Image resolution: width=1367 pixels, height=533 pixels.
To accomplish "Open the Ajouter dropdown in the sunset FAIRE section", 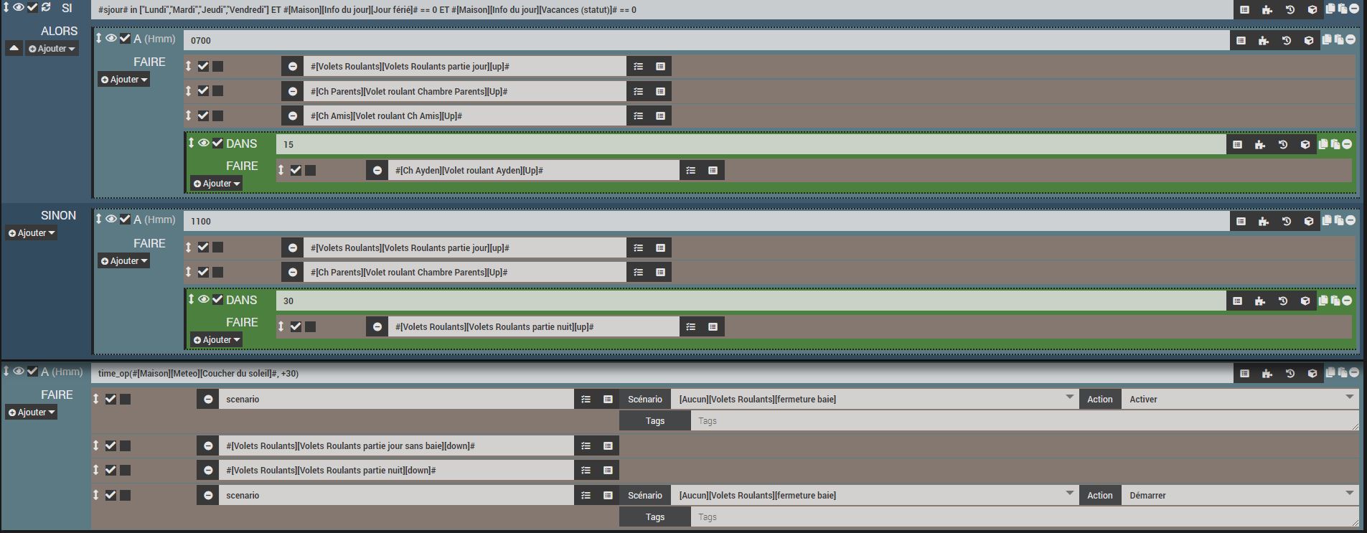I will pos(32,412).
